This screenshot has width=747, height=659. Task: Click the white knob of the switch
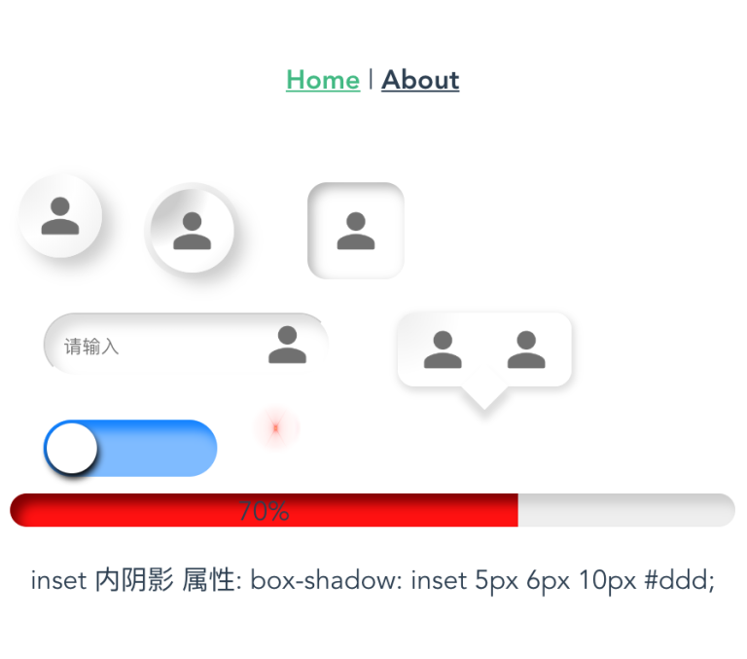click(71, 448)
